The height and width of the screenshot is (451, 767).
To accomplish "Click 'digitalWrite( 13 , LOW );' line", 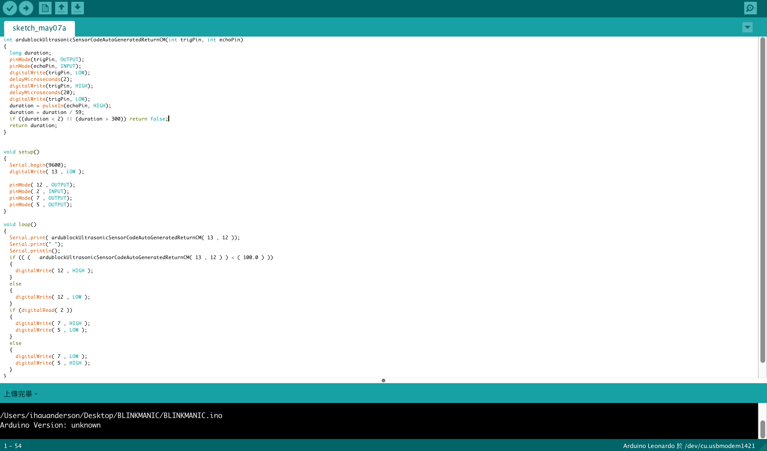I will (x=46, y=172).
